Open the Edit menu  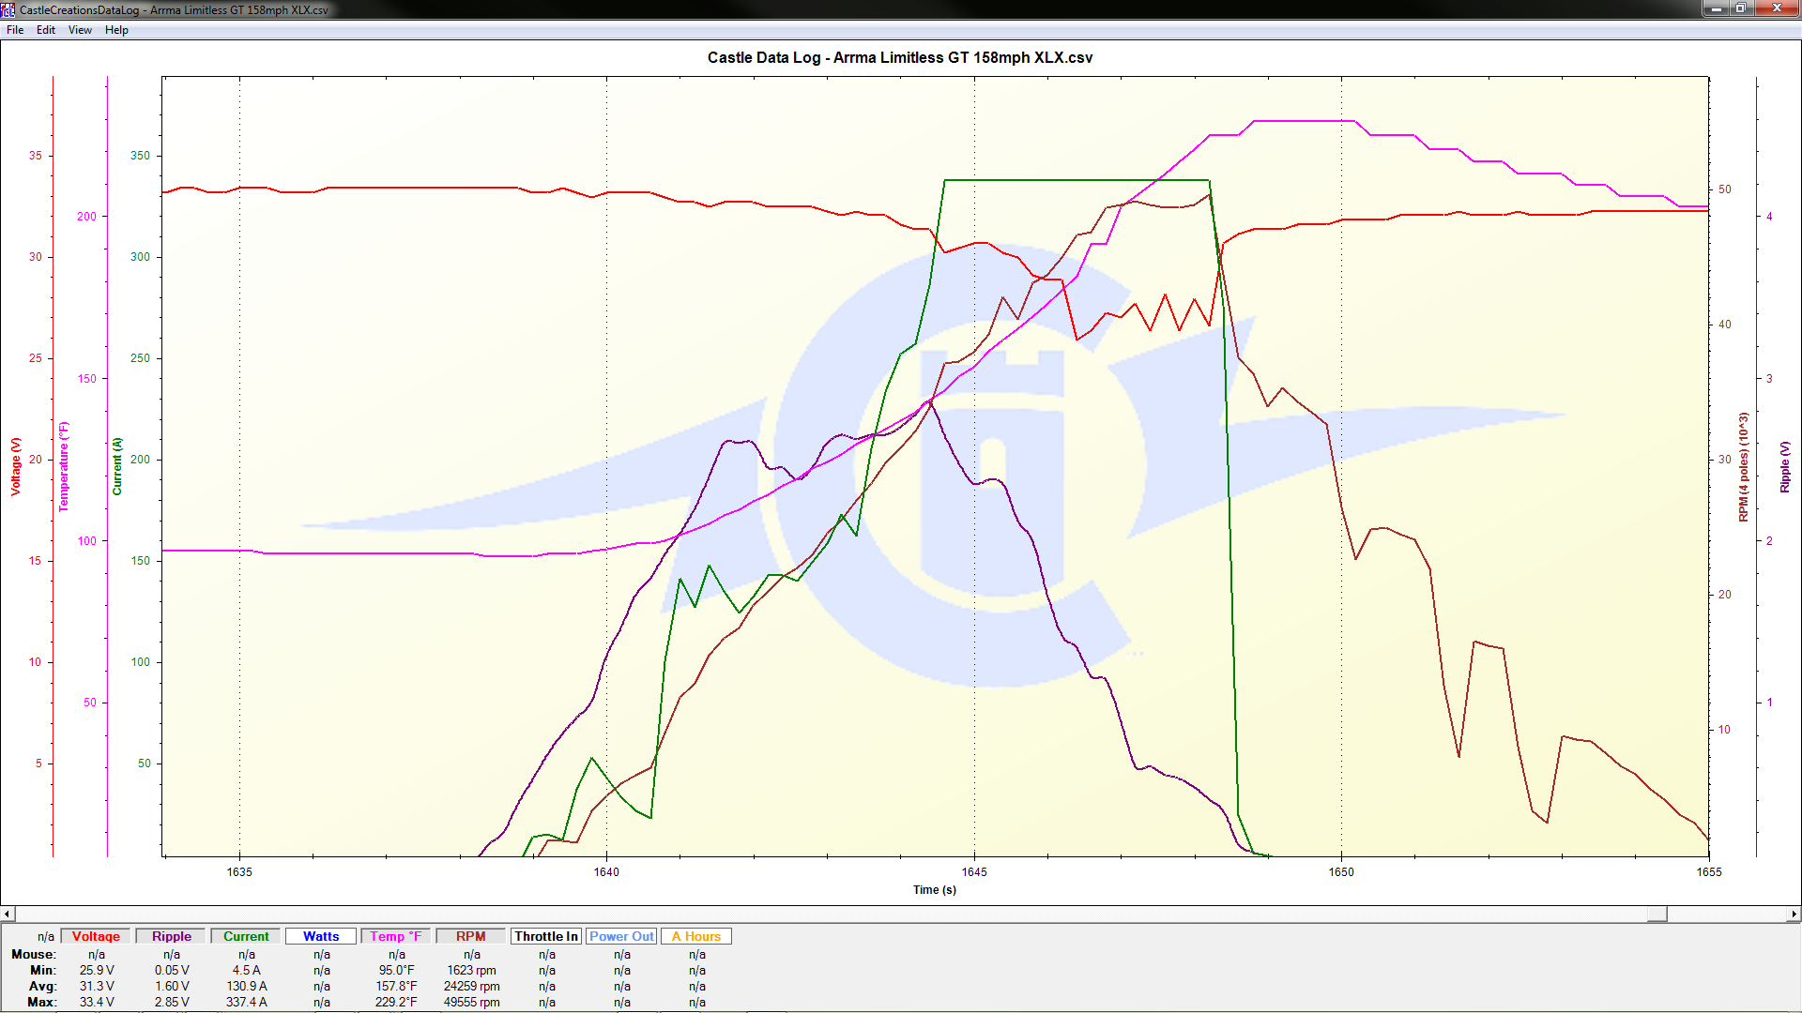click(x=45, y=30)
